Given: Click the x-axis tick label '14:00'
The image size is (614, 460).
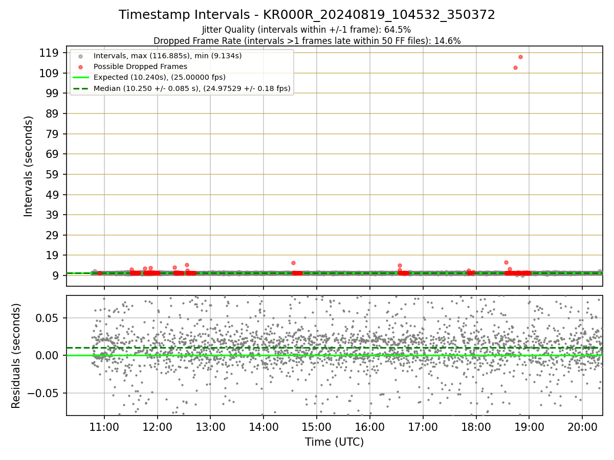Looking at the screenshot, I should [264, 427].
